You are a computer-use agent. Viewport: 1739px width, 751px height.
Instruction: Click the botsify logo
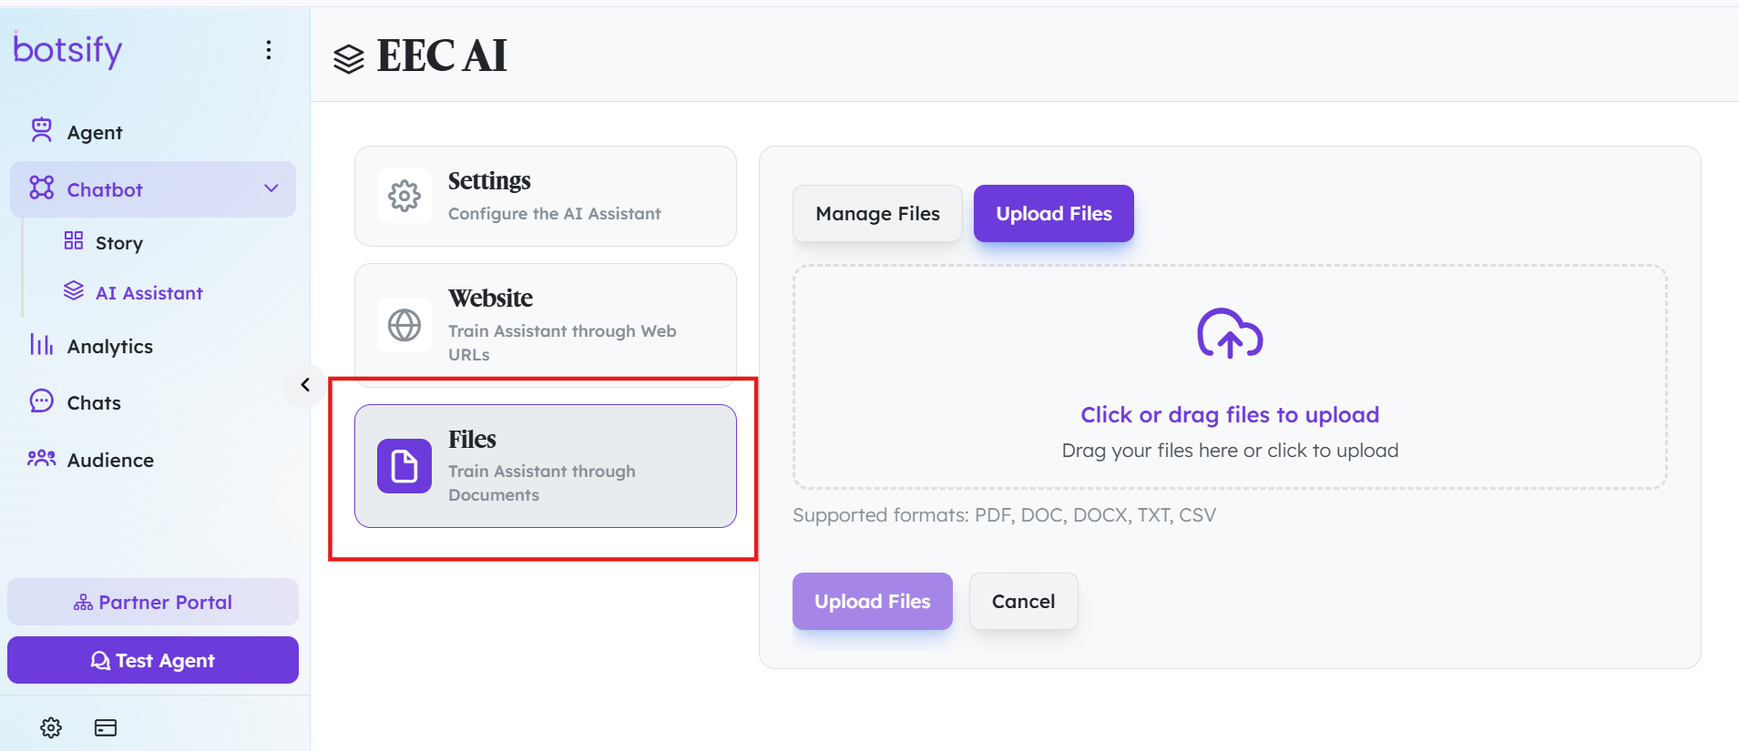pos(67,50)
